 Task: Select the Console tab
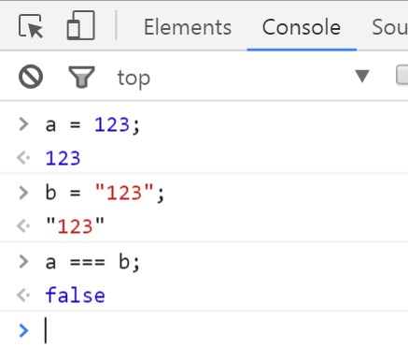click(302, 27)
